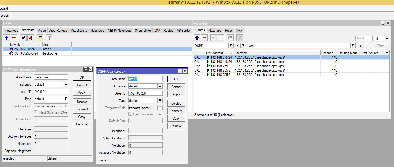The width and height of the screenshot is (394, 167).
Task: Click Apply button in OSPF Area area2 dialog
Action: [x=176, y=94]
